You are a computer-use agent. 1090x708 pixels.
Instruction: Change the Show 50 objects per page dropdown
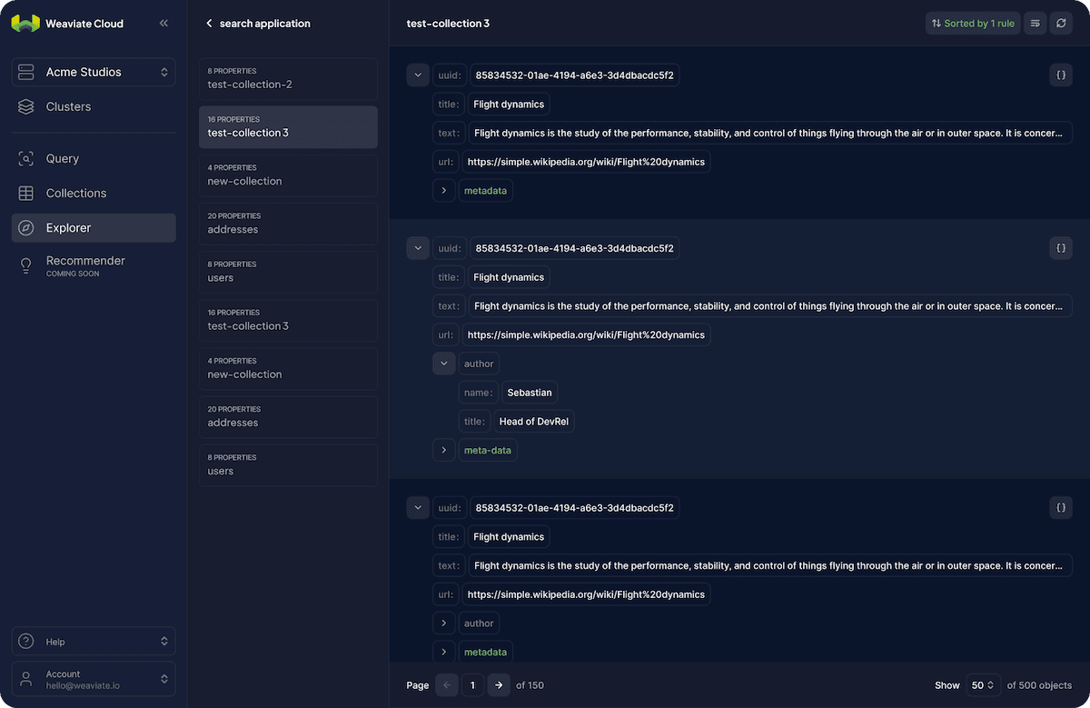point(983,685)
